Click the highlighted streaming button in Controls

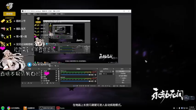[x=123, y=71]
